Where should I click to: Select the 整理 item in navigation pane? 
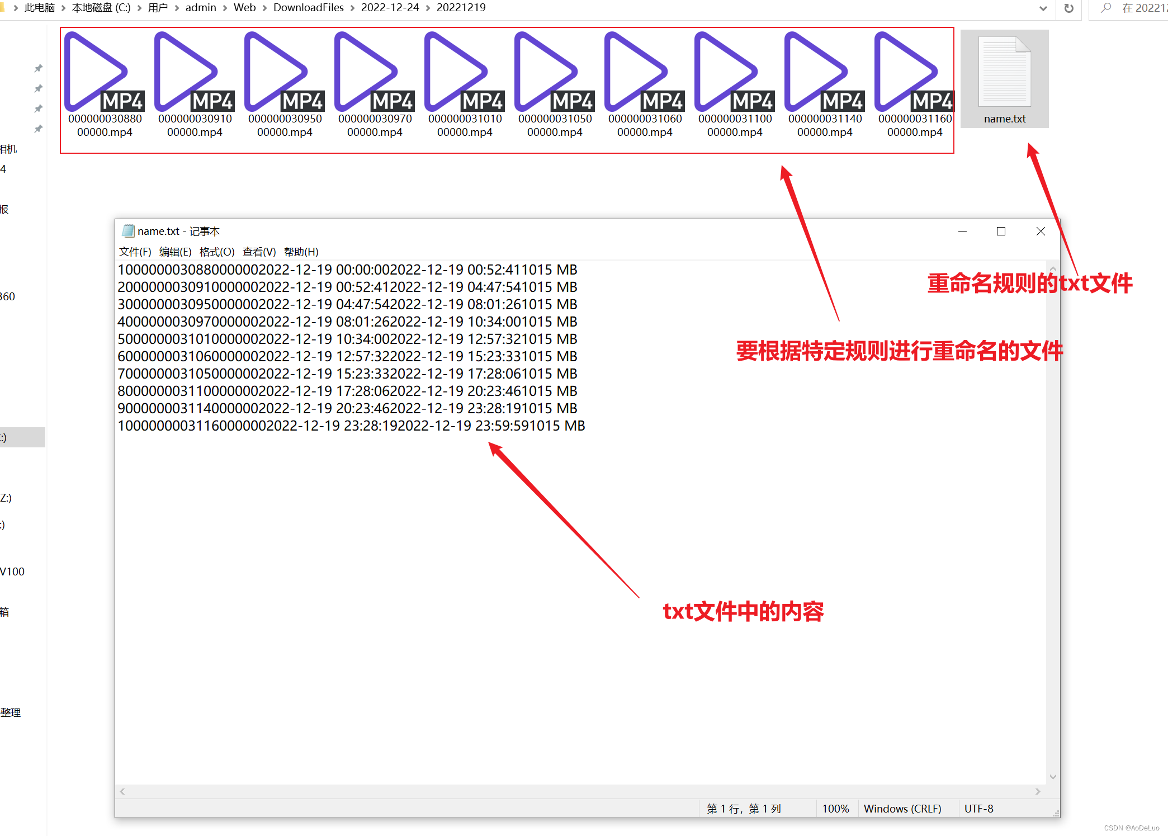pyautogui.click(x=11, y=712)
